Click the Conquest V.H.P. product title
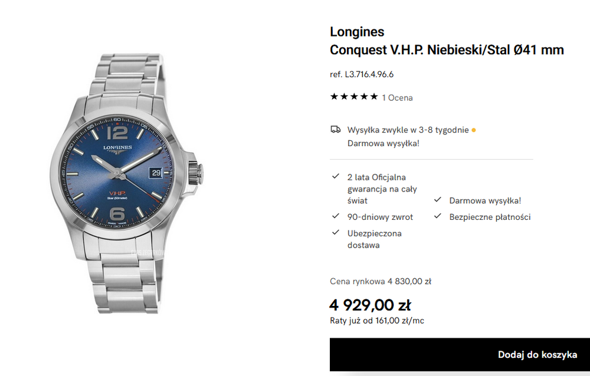The image size is (590, 376). [x=447, y=50]
